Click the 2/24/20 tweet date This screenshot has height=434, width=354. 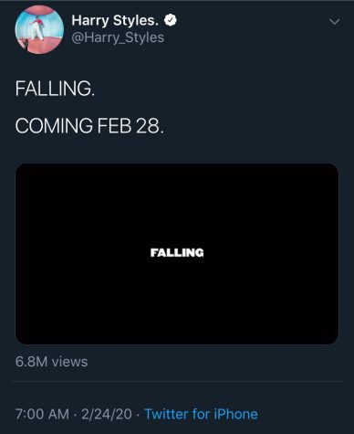[107, 414]
